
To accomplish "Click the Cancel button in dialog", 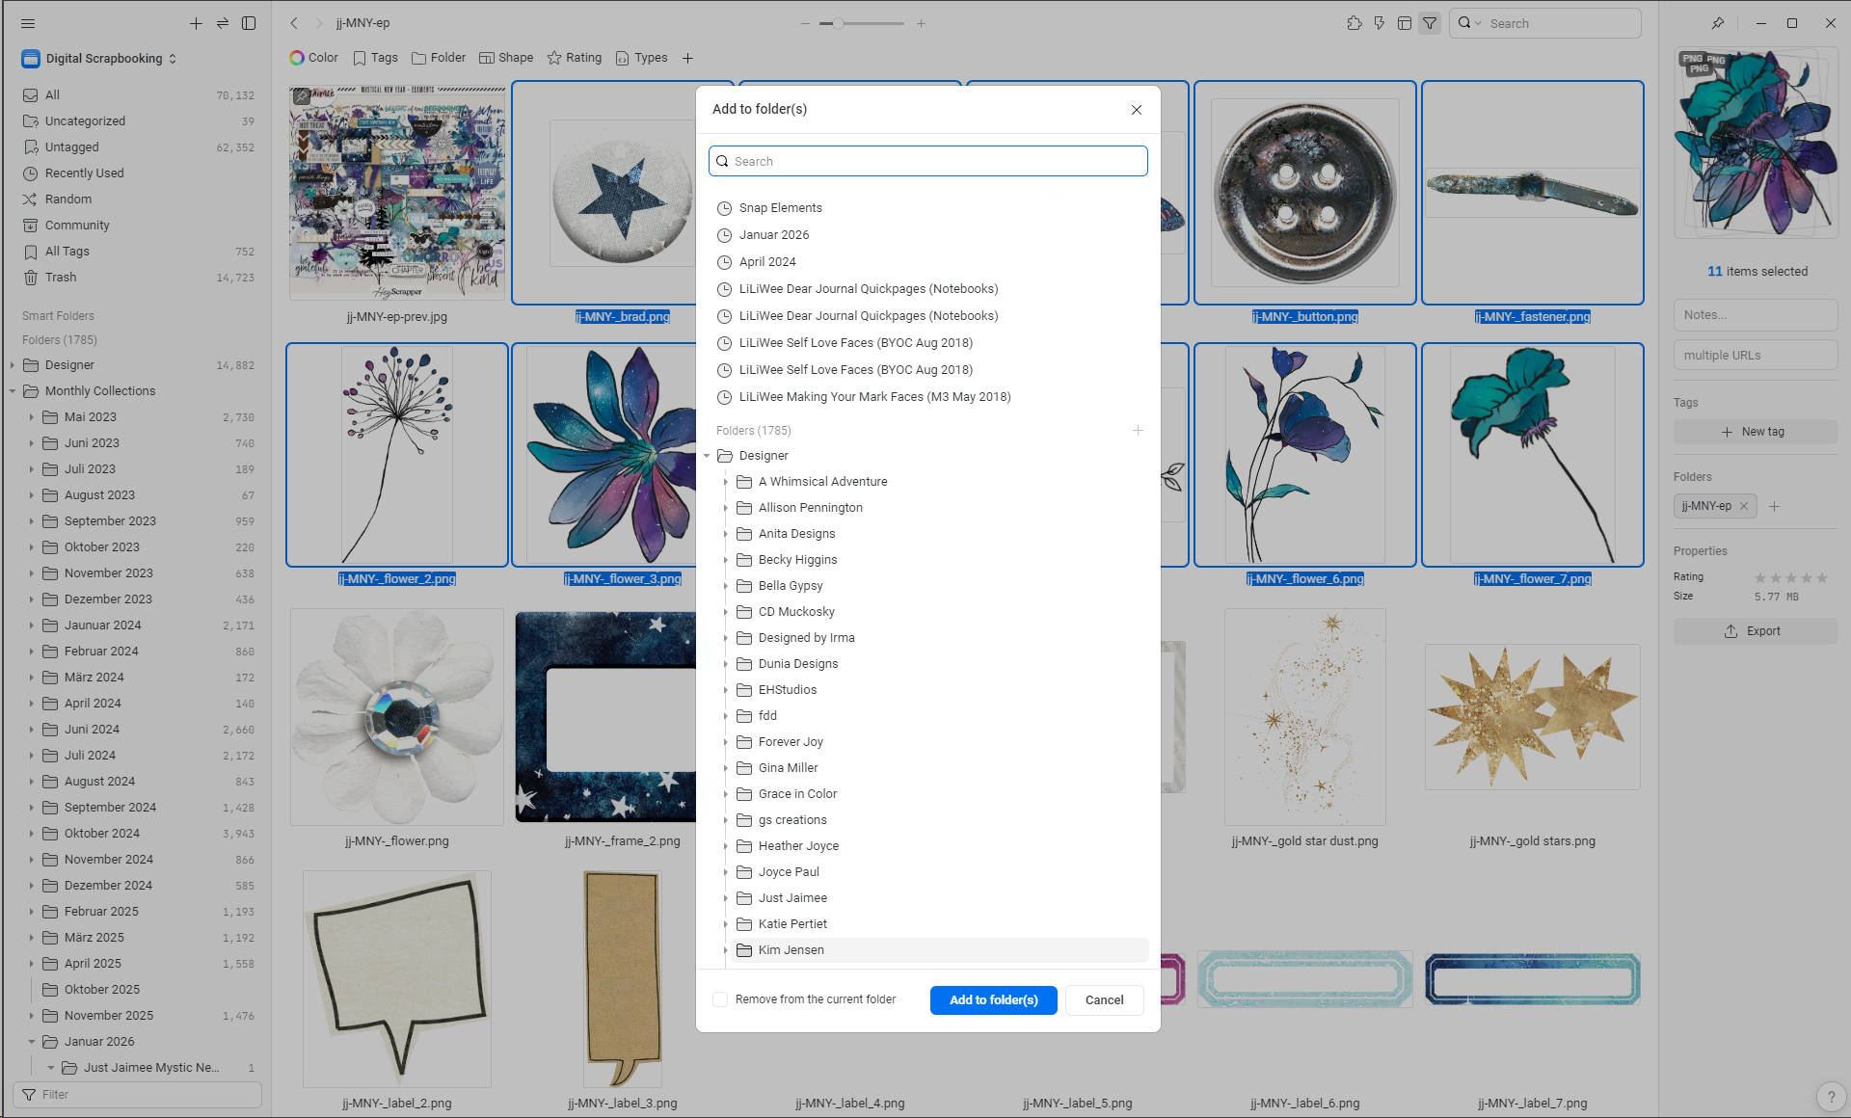I will [1104, 1000].
